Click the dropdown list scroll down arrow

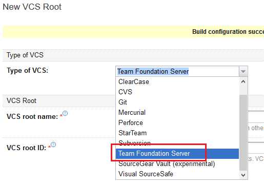243,175
